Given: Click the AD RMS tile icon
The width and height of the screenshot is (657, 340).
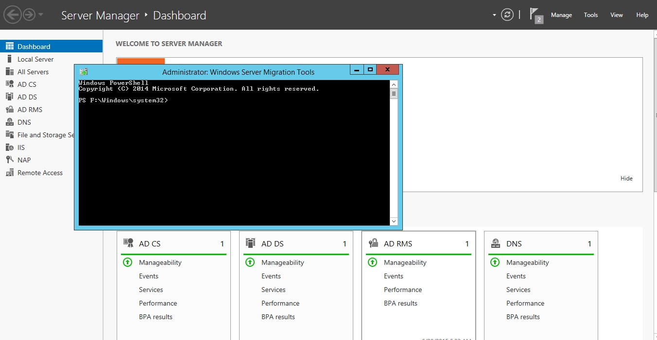Looking at the screenshot, I should (373, 243).
